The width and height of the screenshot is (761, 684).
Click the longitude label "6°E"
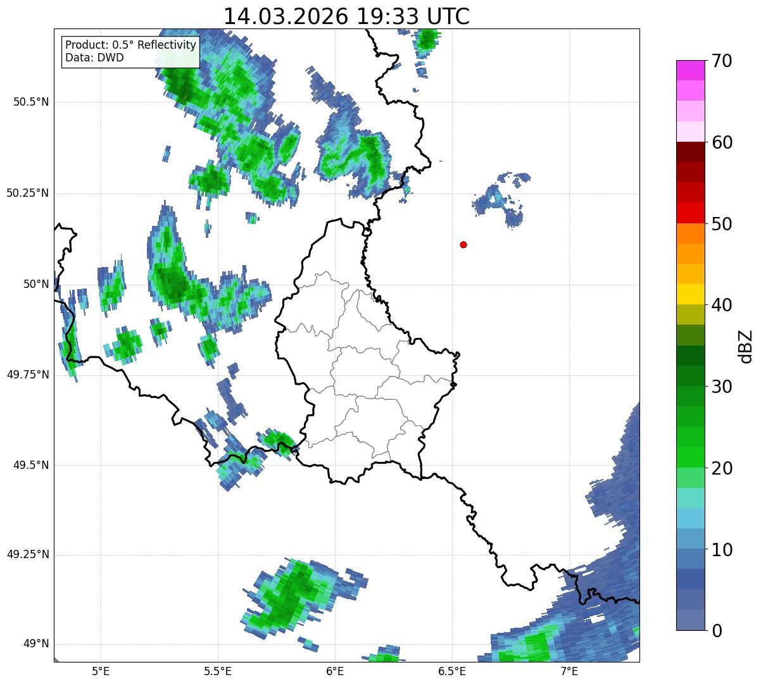tap(335, 671)
